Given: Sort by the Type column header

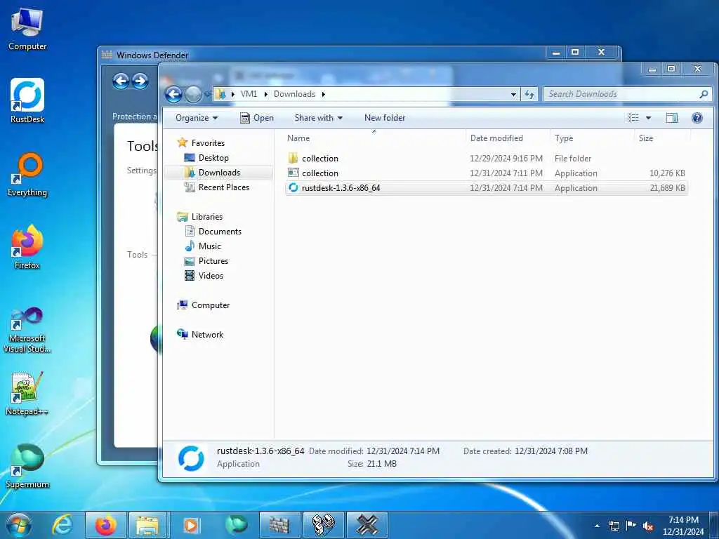Looking at the screenshot, I should tap(593, 138).
